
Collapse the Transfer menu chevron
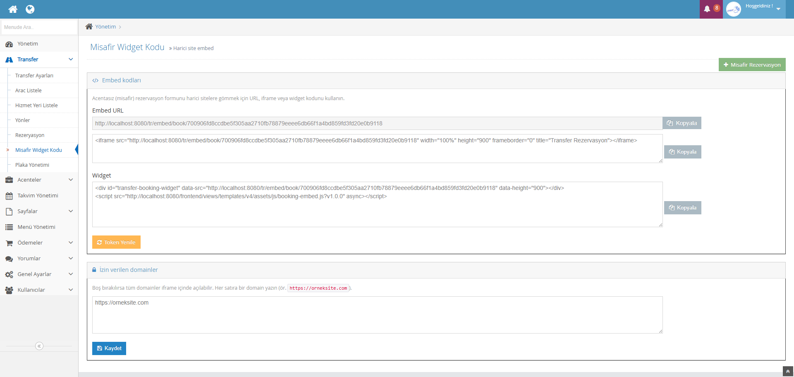tap(71, 60)
